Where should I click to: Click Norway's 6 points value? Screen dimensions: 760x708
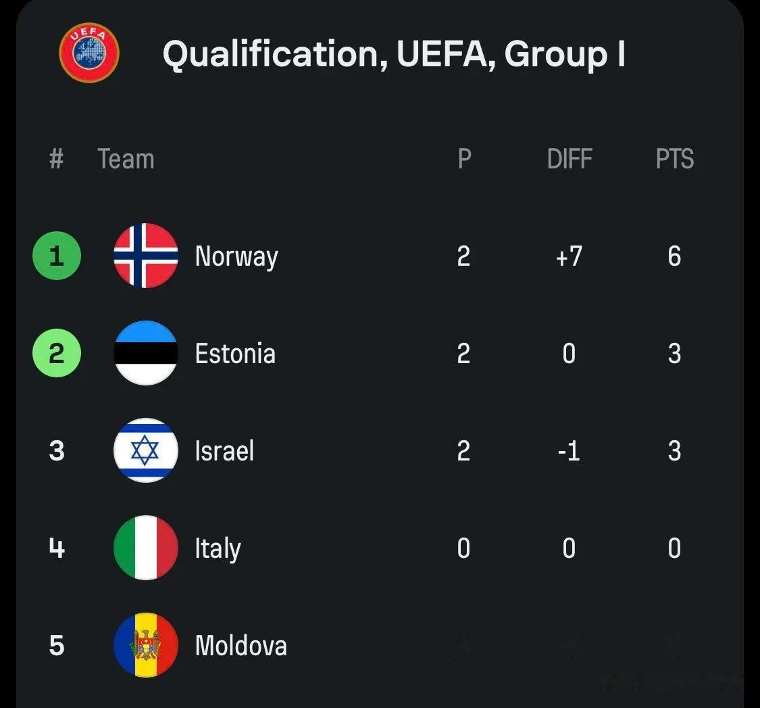(x=674, y=257)
